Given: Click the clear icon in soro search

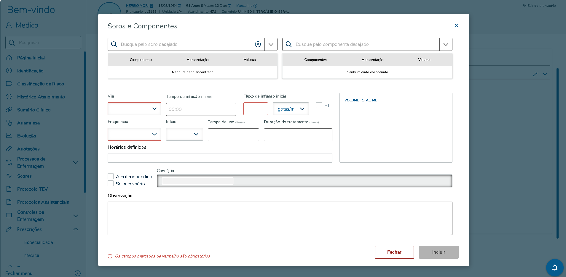Looking at the screenshot, I should (x=258, y=44).
